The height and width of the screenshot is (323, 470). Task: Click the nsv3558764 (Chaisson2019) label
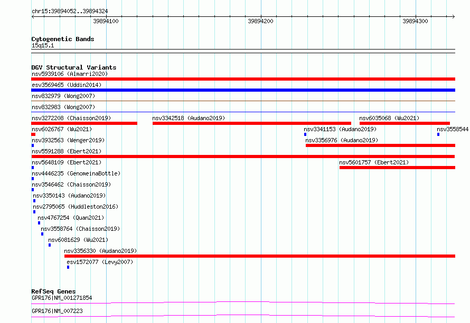(x=80, y=229)
